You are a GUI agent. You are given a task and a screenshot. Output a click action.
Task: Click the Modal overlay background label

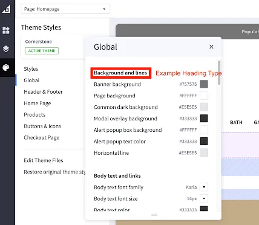[125, 119]
